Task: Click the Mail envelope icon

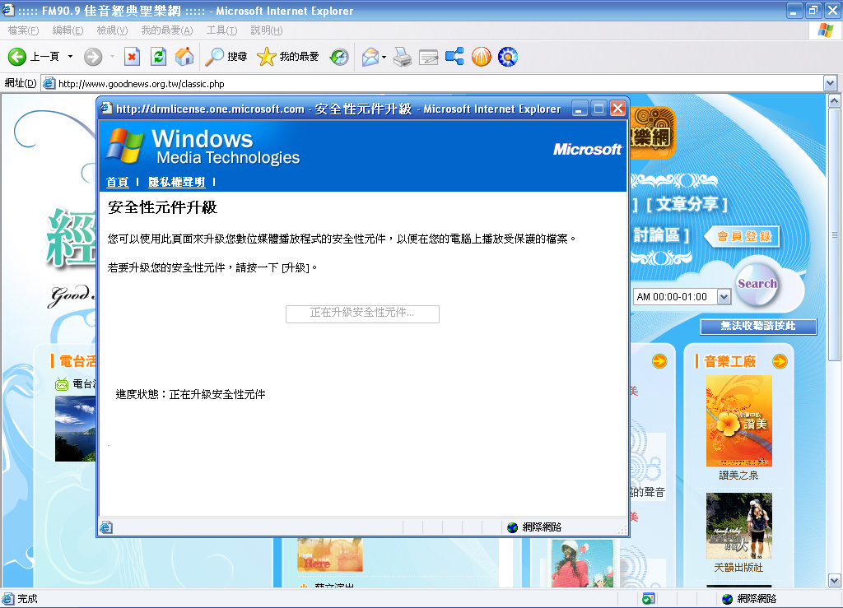Action: 370,57
